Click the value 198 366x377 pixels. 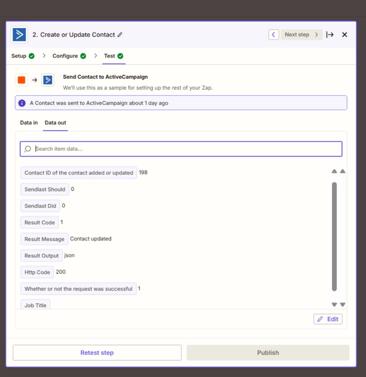click(143, 173)
